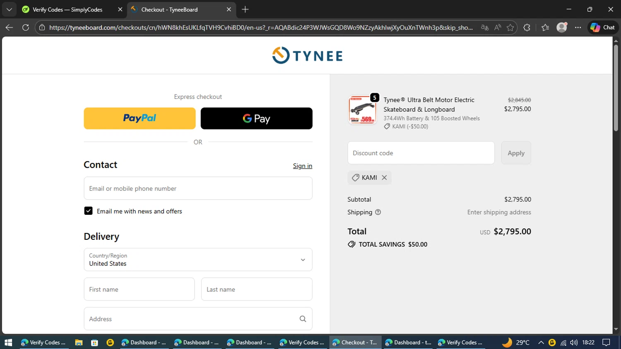Click the address bar URL

pyautogui.click(x=261, y=27)
